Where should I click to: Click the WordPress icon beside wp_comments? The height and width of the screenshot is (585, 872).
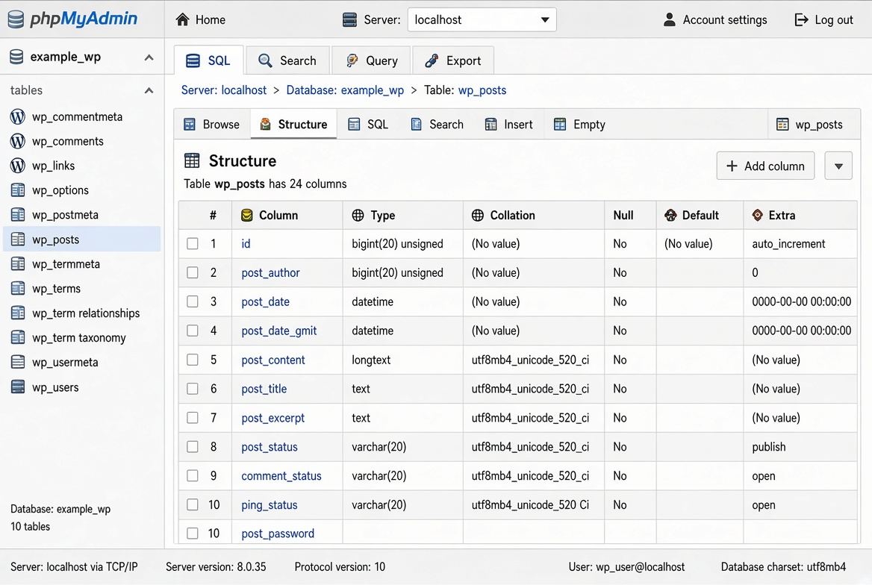coord(18,141)
